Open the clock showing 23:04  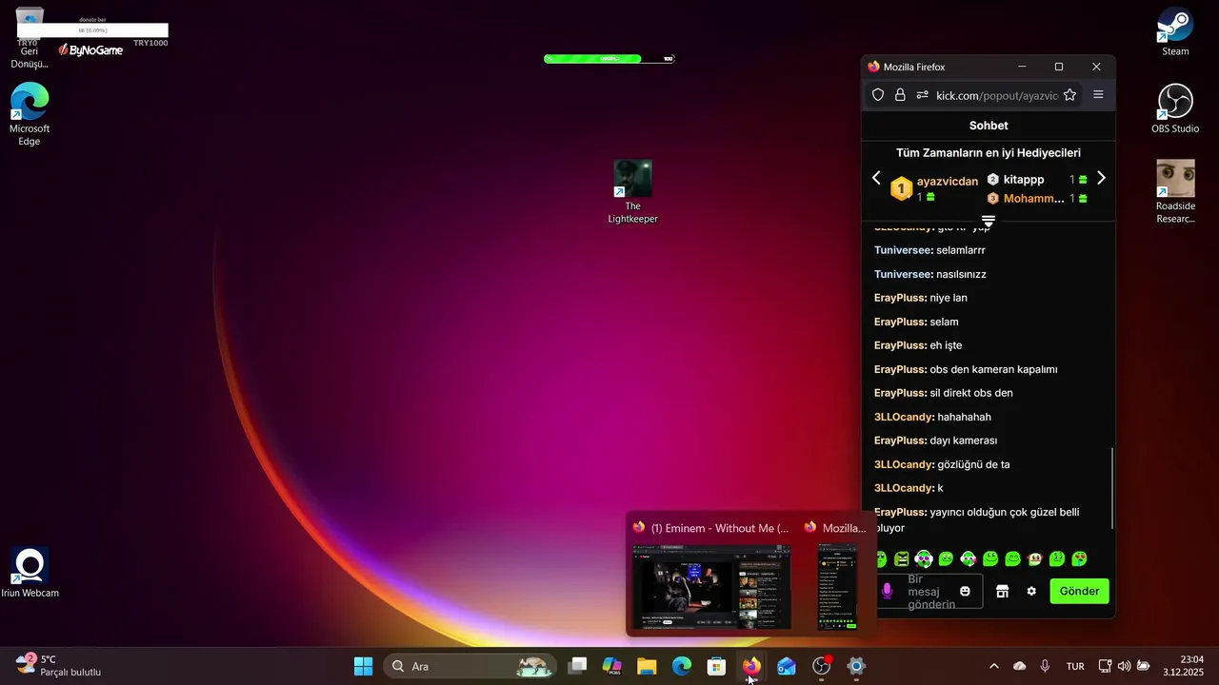1184,666
